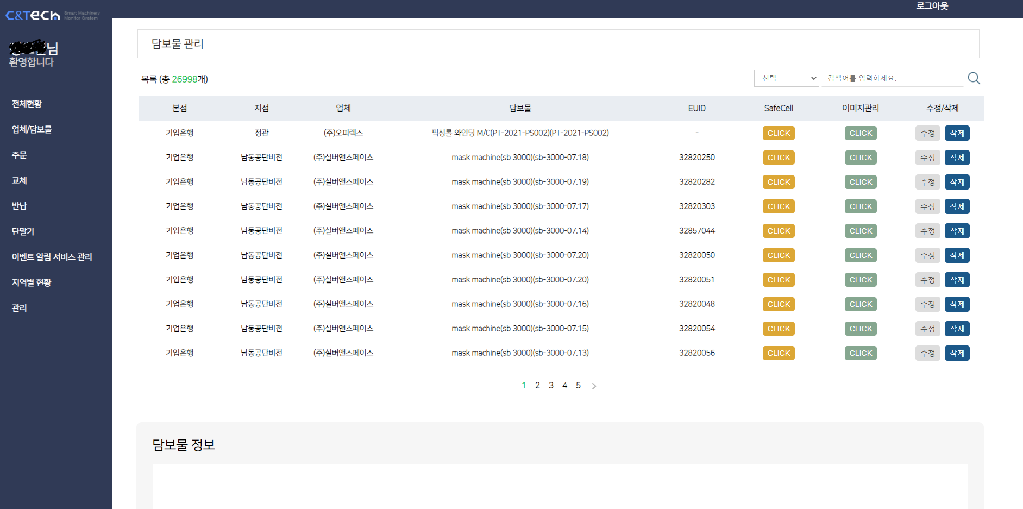The image size is (1023, 509).
Task: Open 이벤트 알림 서비스 관리 menu
Action: click(x=52, y=257)
